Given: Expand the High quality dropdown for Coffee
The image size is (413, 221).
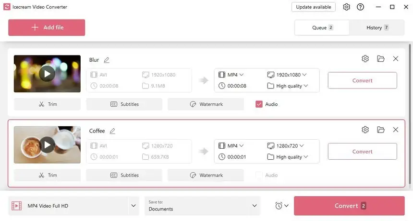Looking at the screenshot, I should point(287,157).
